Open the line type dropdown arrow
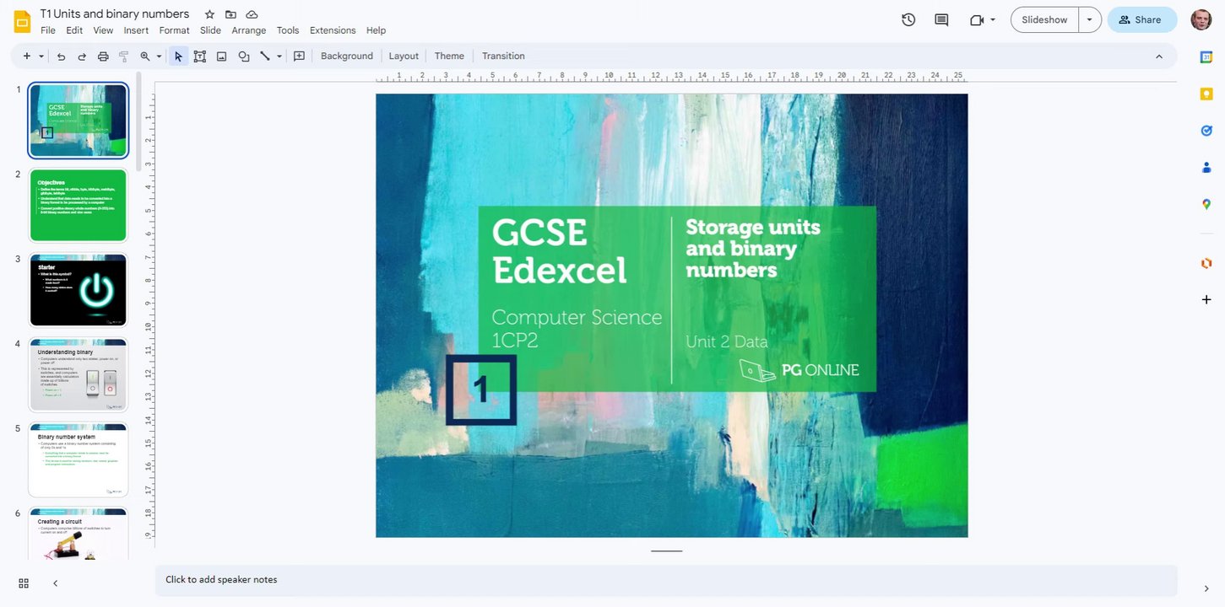 (279, 56)
